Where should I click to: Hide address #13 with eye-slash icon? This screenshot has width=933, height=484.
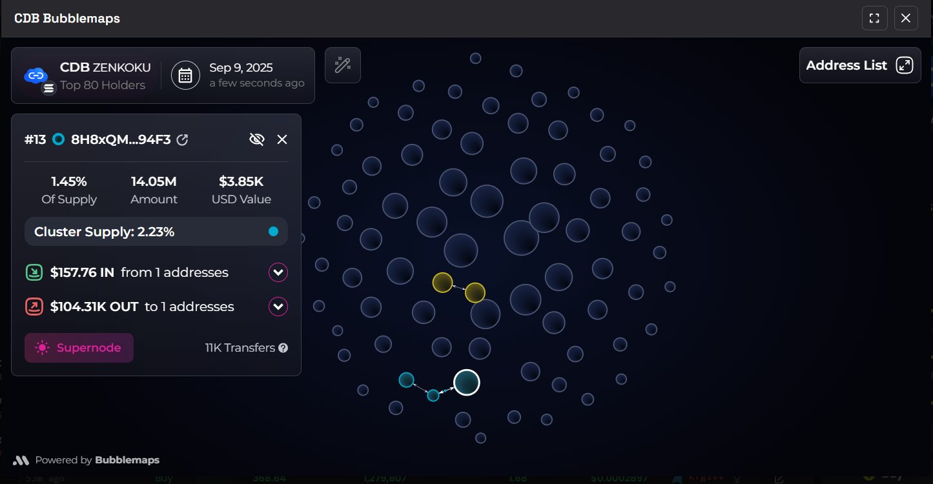257,139
